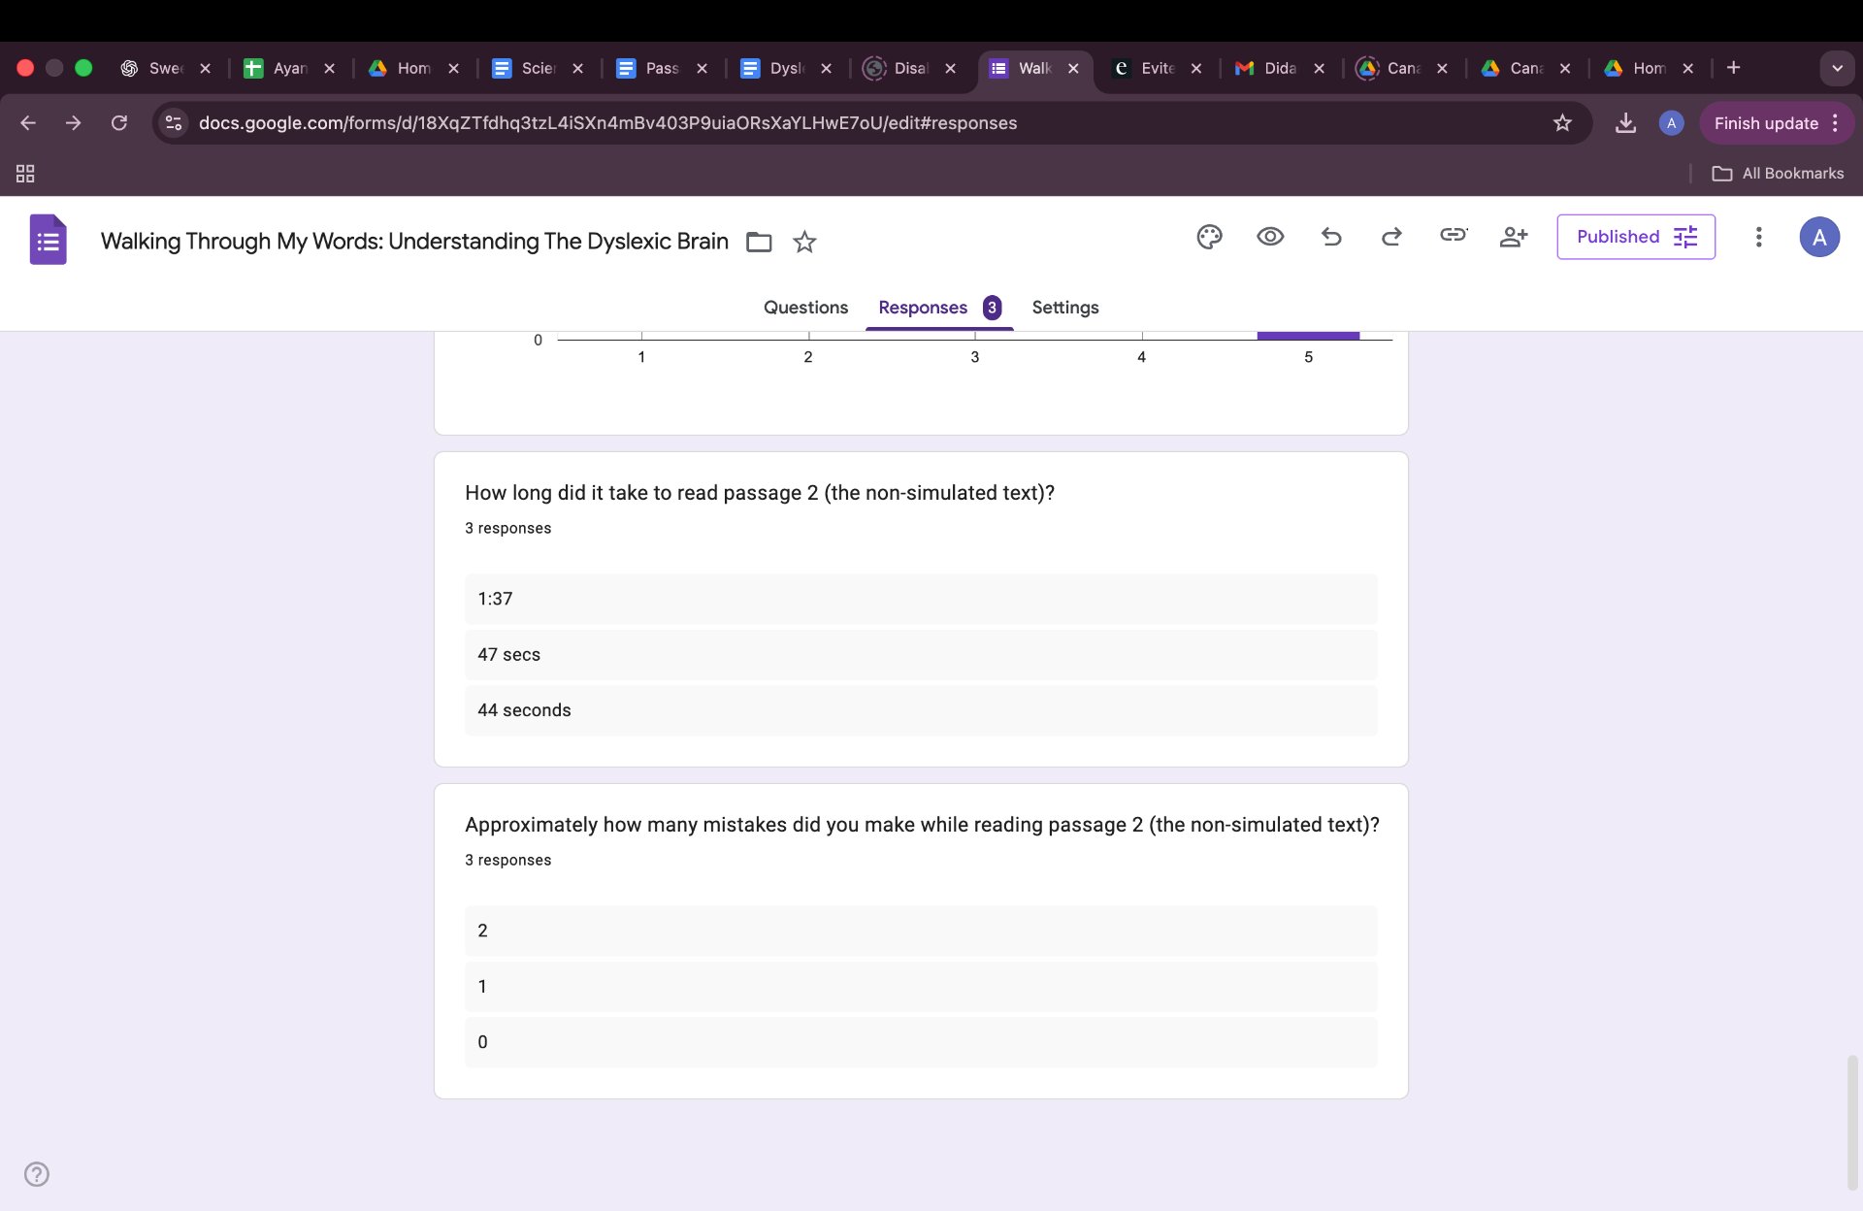Click the help question mark icon

tap(37, 1174)
